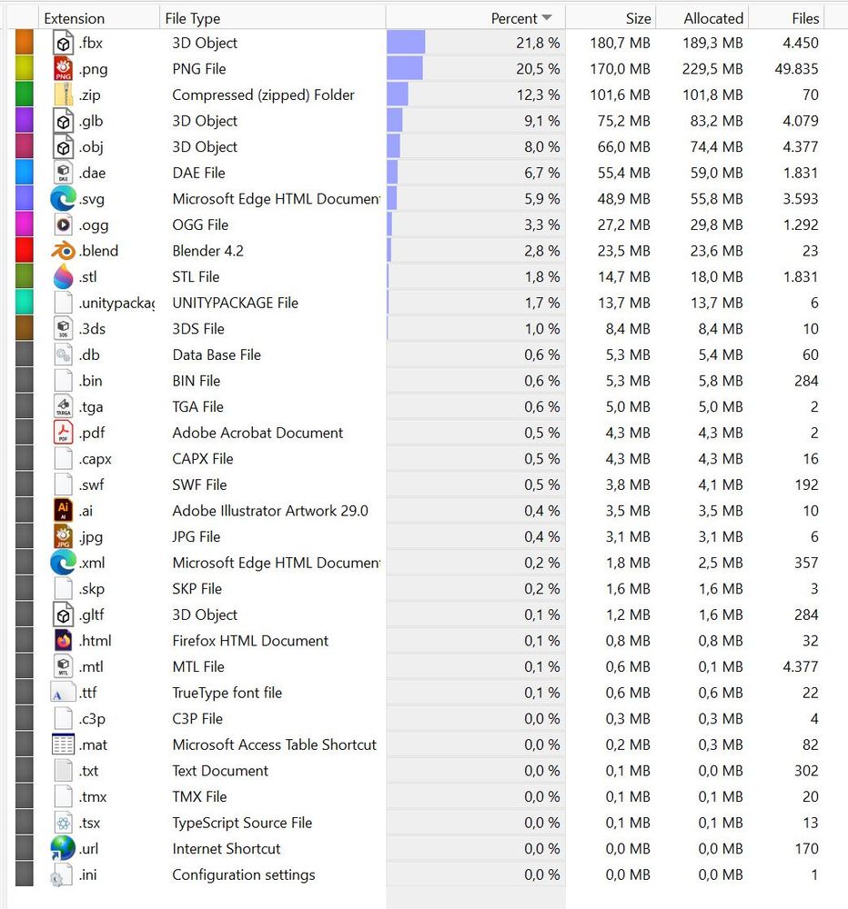Click the Edge icon beside .svg
The height and width of the screenshot is (909, 848).
tap(64, 199)
